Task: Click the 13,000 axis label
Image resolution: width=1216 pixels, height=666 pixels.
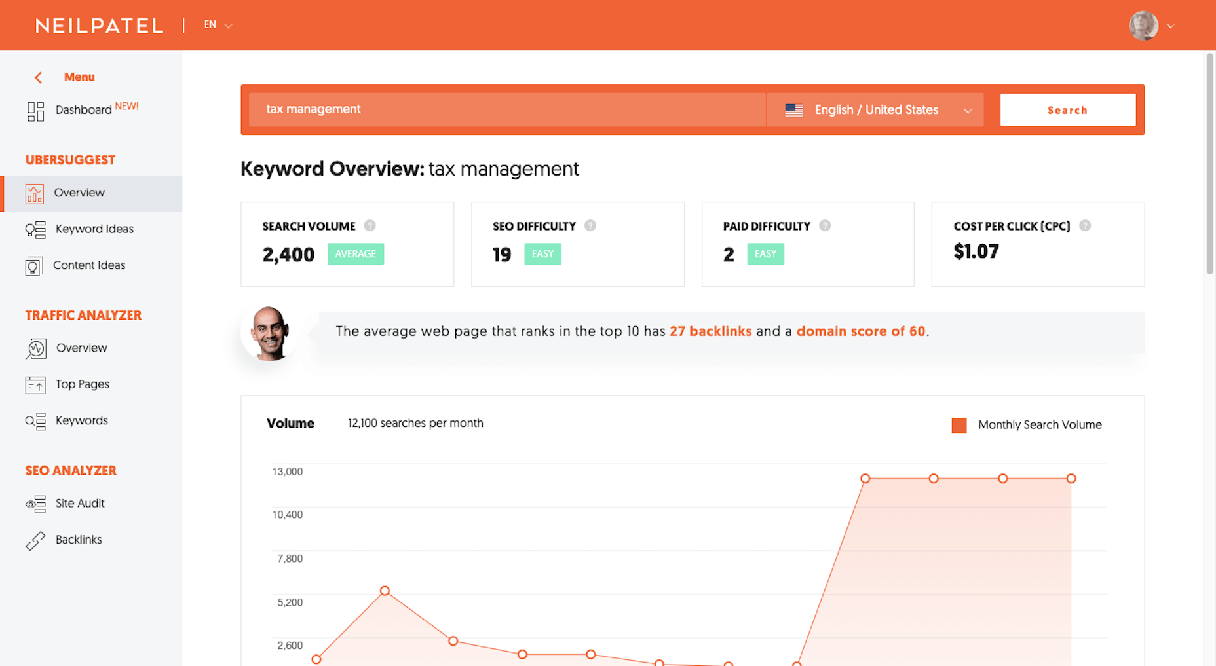Action: pyautogui.click(x=288, y=472)
